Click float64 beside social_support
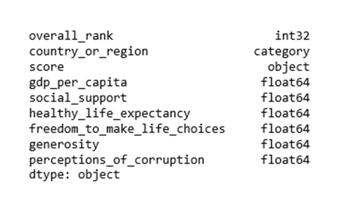The image size is (357, 201). [x=285, y=98]
